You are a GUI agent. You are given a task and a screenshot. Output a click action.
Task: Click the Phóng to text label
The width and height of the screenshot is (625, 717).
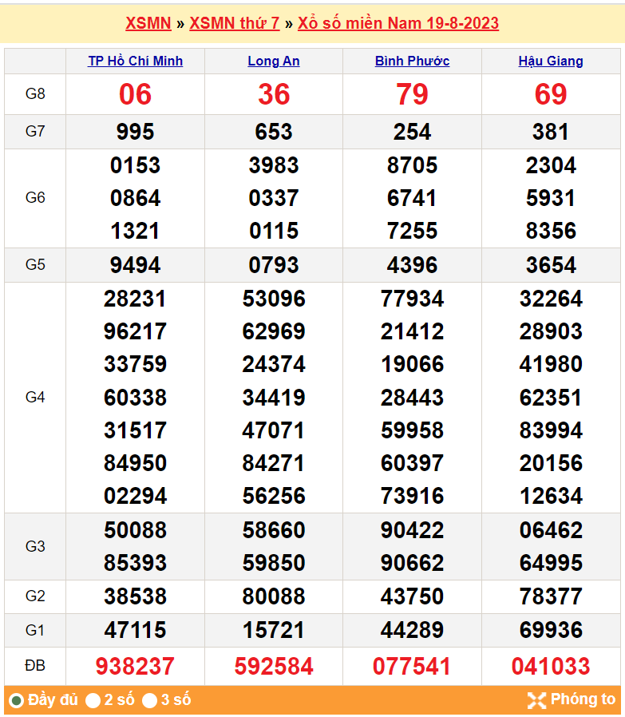pyautogui.click(x=583, y=699)
